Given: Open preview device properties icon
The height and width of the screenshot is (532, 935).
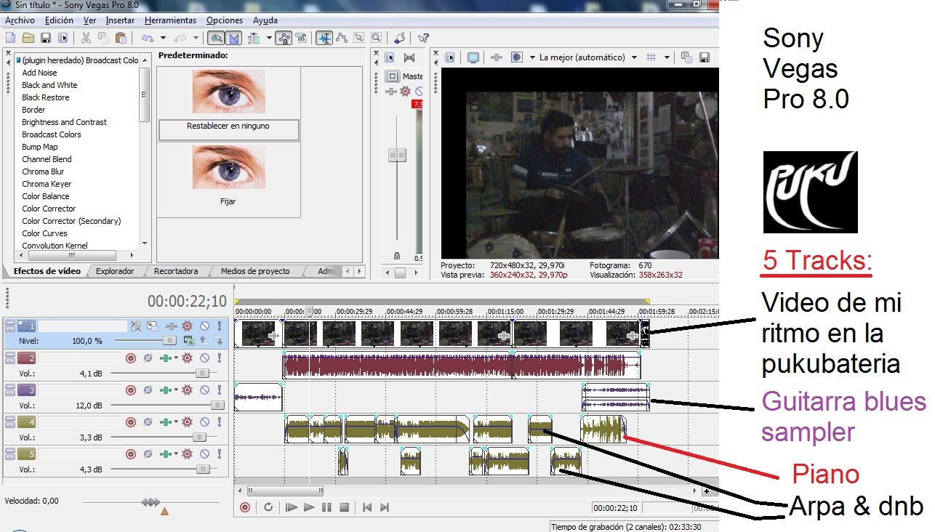Looking at the screenshot, I should click(x=450, y=57).
